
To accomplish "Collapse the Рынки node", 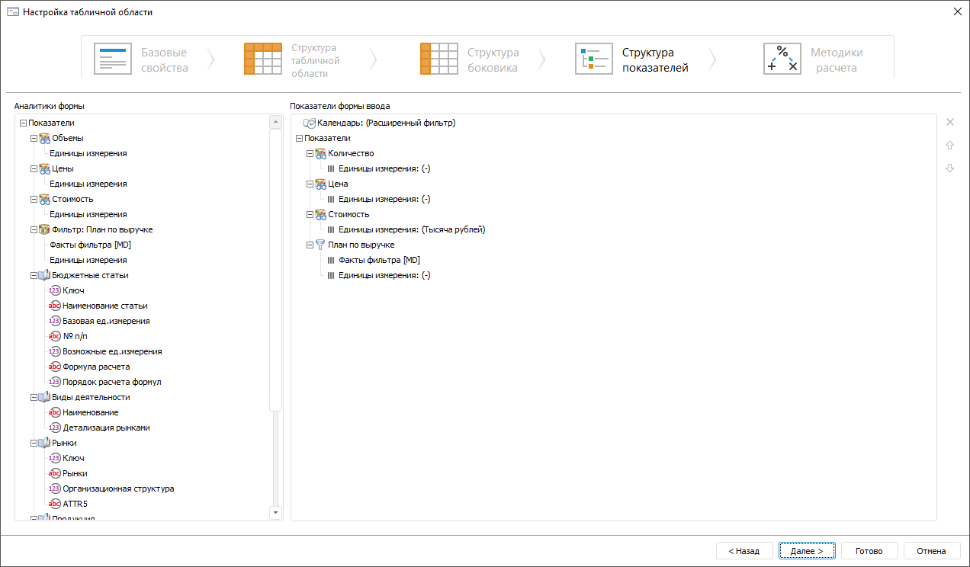I will [34, 443].
